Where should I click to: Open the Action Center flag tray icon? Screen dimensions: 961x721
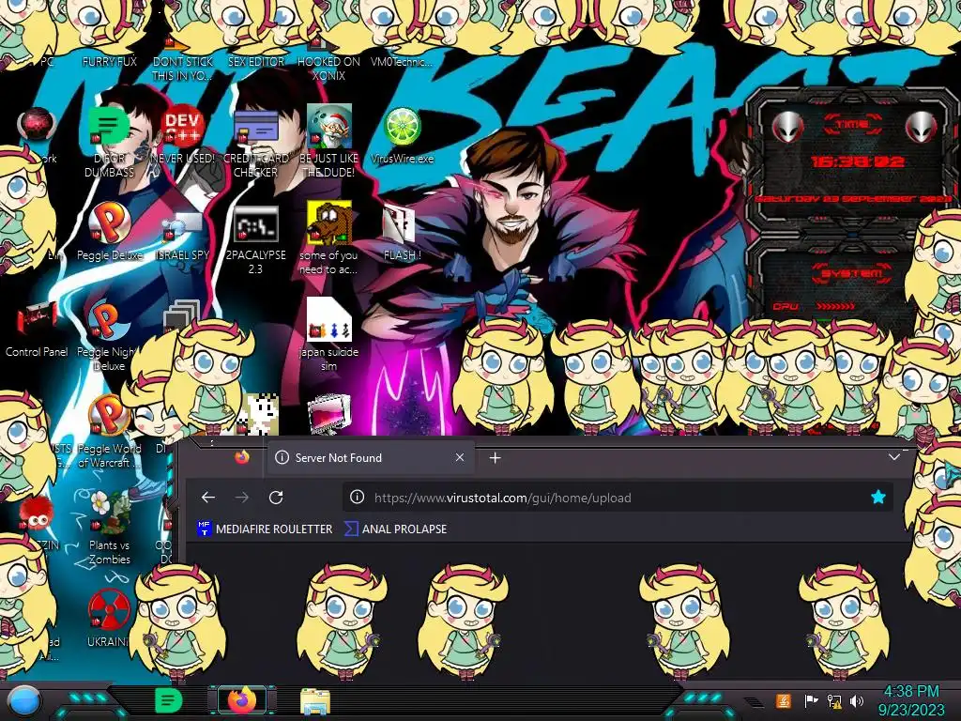pos(811,700)
